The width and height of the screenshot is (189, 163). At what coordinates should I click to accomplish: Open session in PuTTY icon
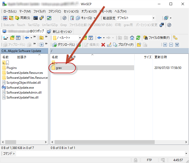click(42, 18)
